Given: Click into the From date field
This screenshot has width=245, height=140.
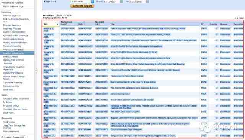Looking at the screenshot, I should point(111,2).
